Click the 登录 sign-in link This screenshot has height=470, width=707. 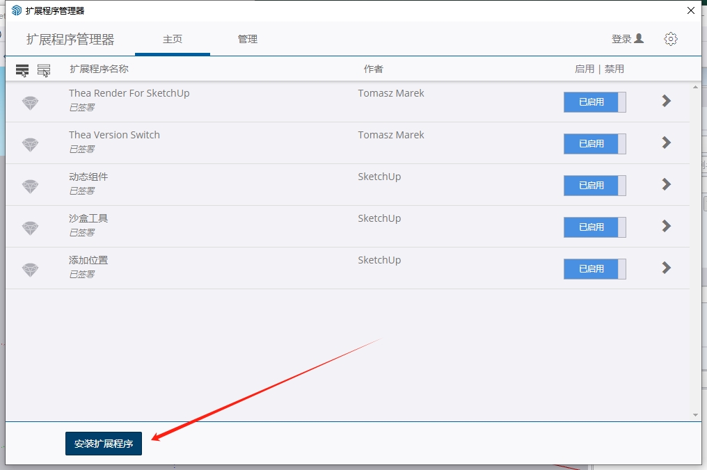click(621, 39)
